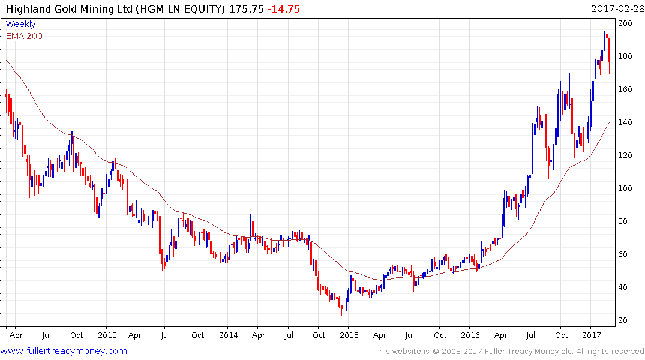
Task: Click the 'Weekly' chart label
Action: pyautogui.click(x=20, y=24)
